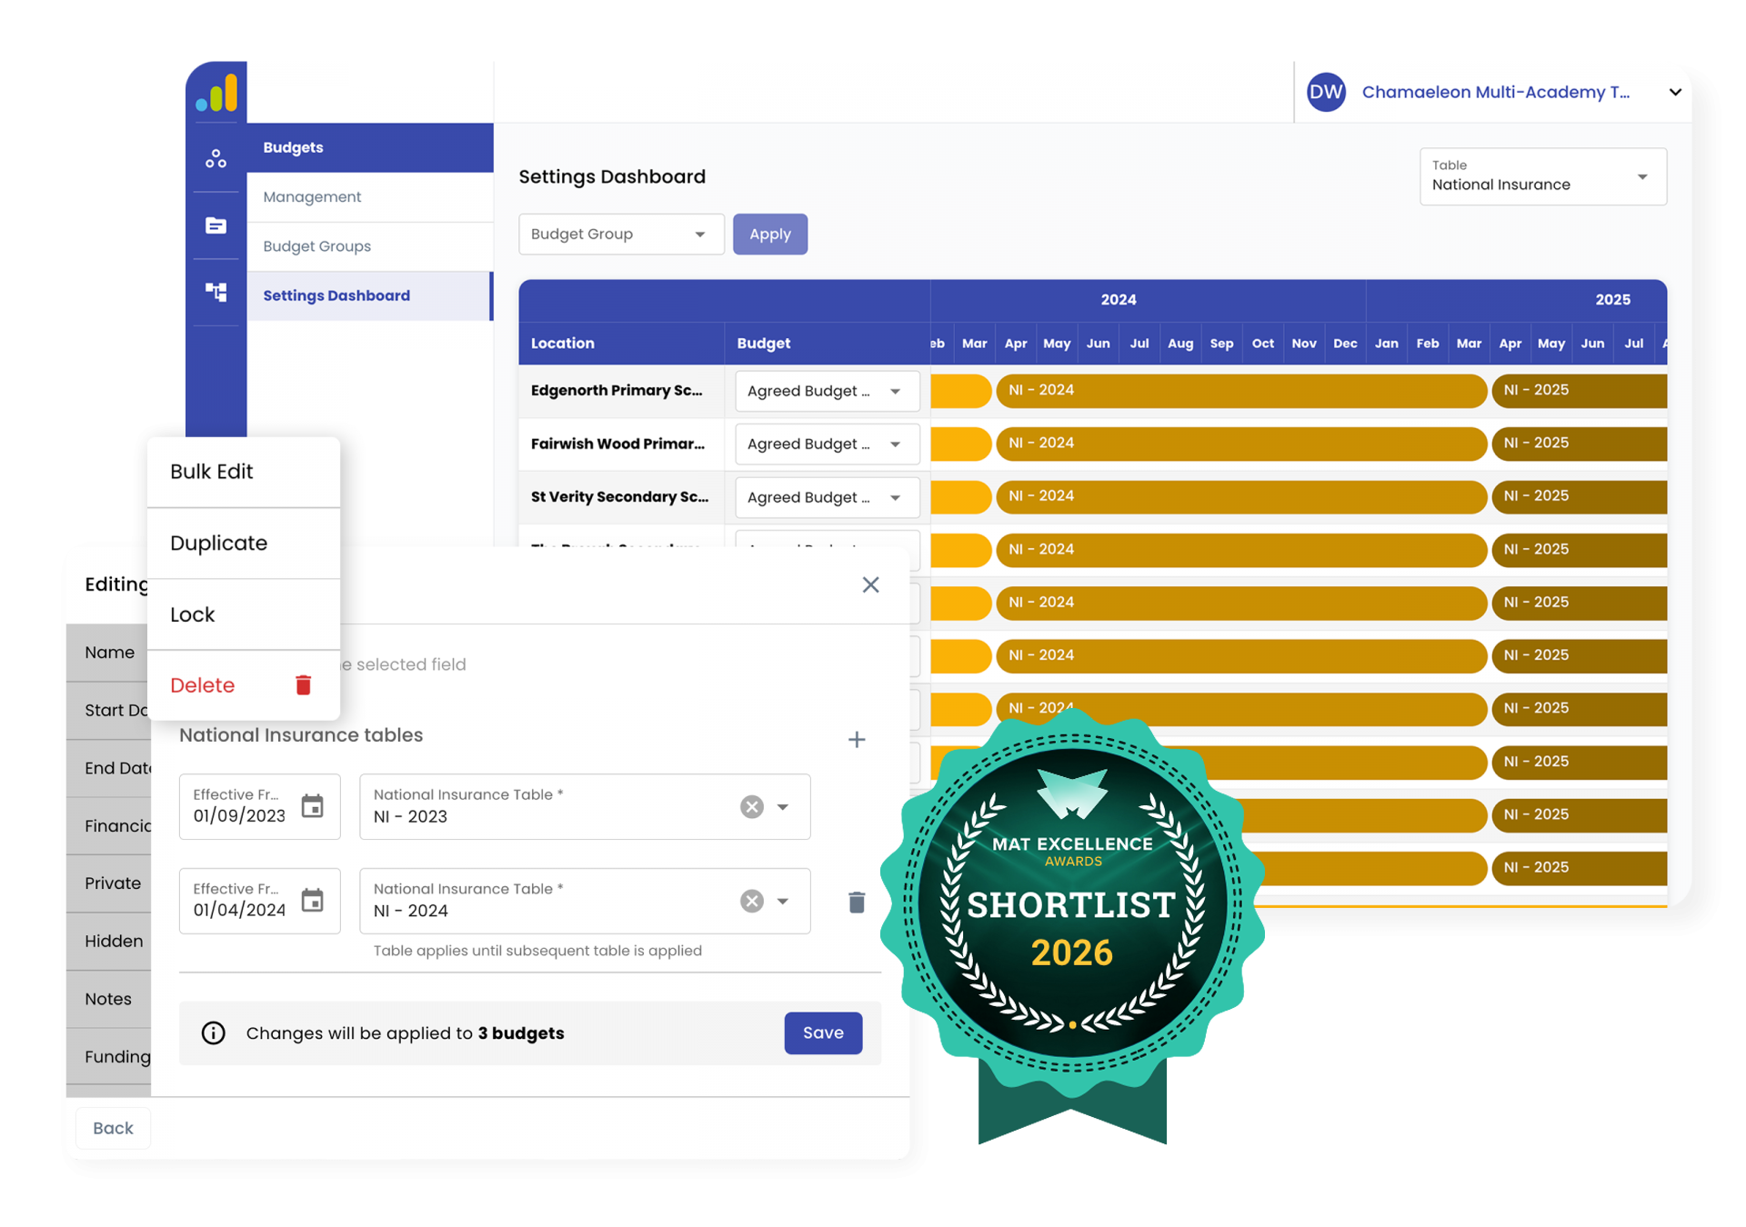Clear the NI - 2023 table selection
Screen dimensions: 1746x1227
(x=751, y=807)
